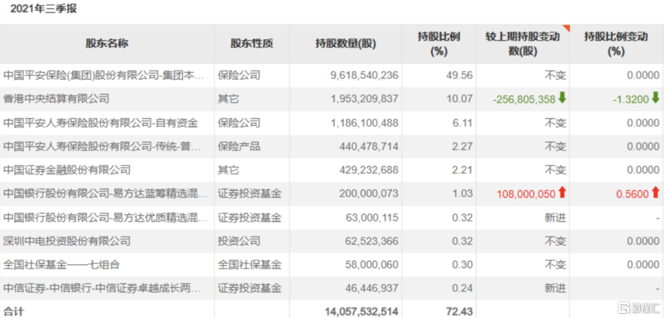The image size is (664, 318).
Task: Click 投资公司 in the 深圳中电投资 row
Action: coord(239,241)
